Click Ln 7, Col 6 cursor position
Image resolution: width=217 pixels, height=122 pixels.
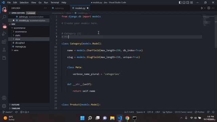pos(129,112)
